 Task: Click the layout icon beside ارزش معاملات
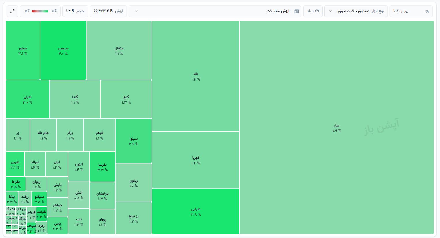296,11
